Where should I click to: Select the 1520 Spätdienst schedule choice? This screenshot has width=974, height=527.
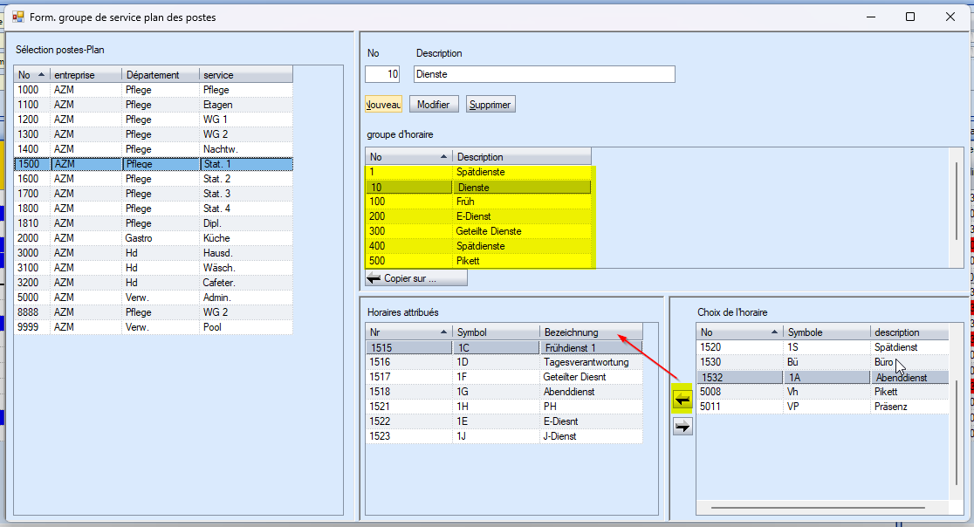[x=821, y=347]
